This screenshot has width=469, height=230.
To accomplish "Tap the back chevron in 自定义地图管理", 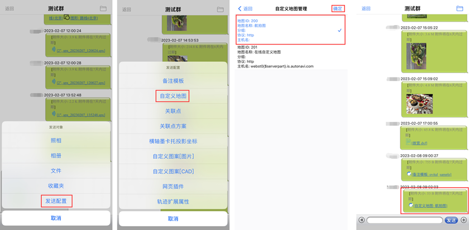I will (x=240, y=9).
